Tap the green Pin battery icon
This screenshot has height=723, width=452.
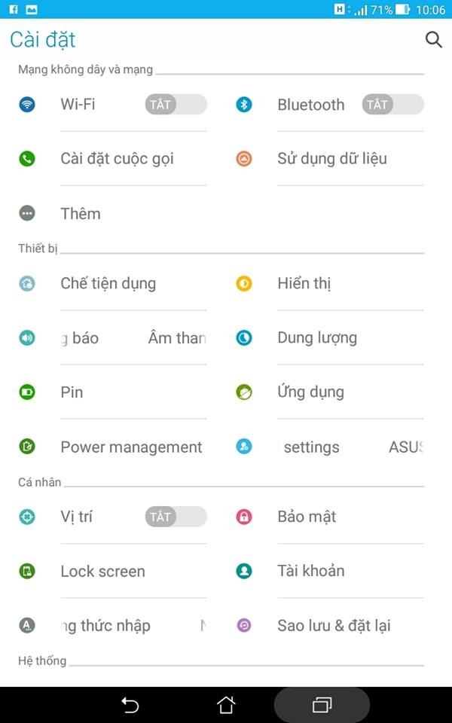[27, 392]
